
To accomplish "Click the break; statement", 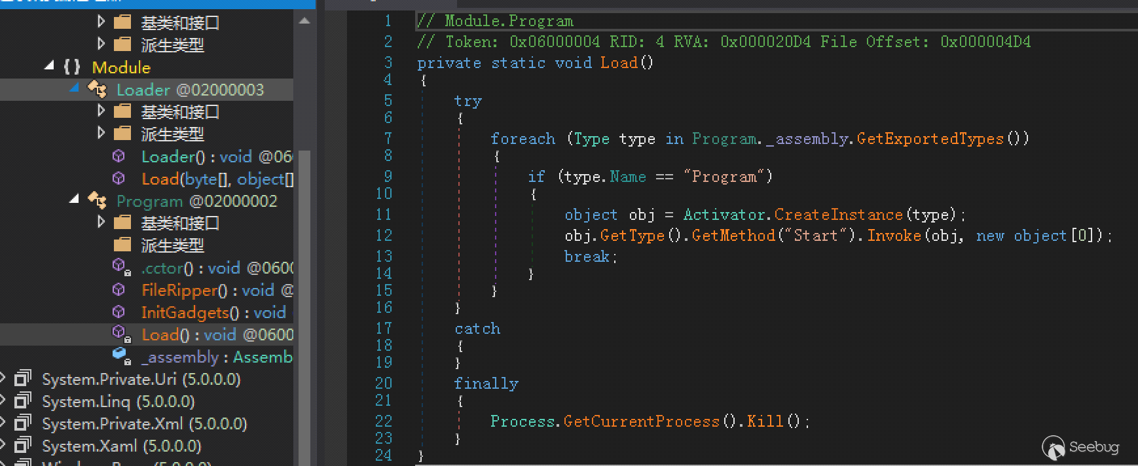I will [x=591, y=257].
